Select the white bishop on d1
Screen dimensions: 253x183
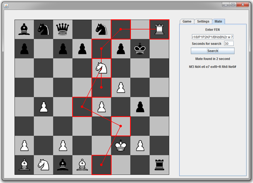[82, 165]
